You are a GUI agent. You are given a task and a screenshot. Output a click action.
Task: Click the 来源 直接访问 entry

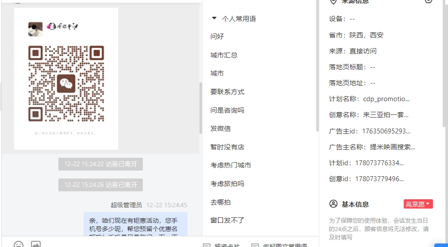[x=353, y=51]
